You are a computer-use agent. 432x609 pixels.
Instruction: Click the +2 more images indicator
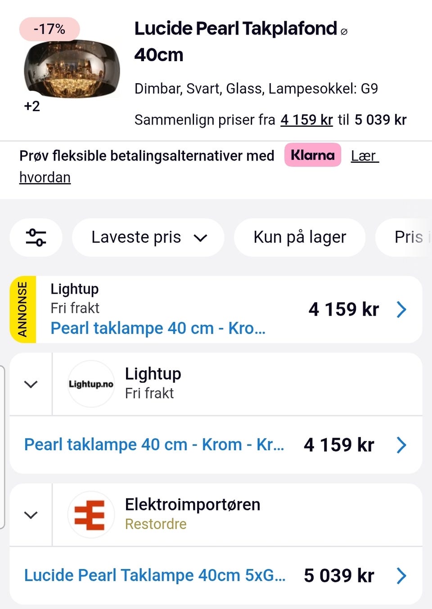click(x=32, y=106)
